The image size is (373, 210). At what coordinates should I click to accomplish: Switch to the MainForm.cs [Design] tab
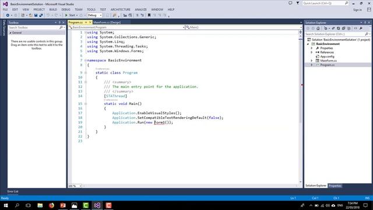[107, 22]
